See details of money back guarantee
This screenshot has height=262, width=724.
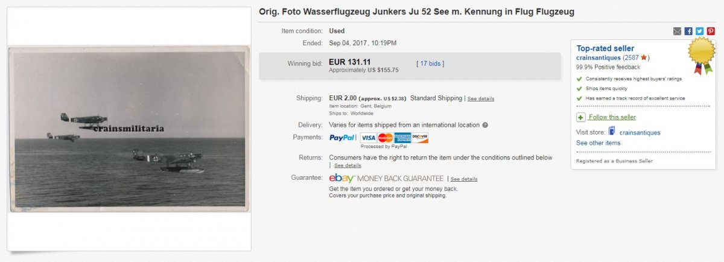point(464,179)
